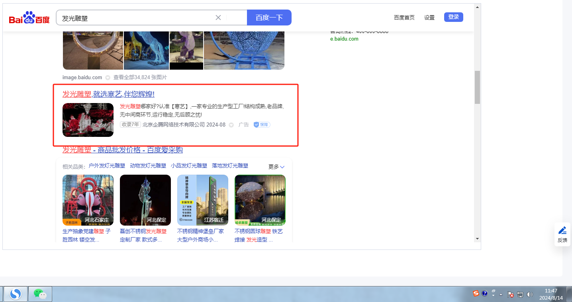Open the blue polyhedron sculpture image result
This screenshot has width=572, height=302.
244,51
